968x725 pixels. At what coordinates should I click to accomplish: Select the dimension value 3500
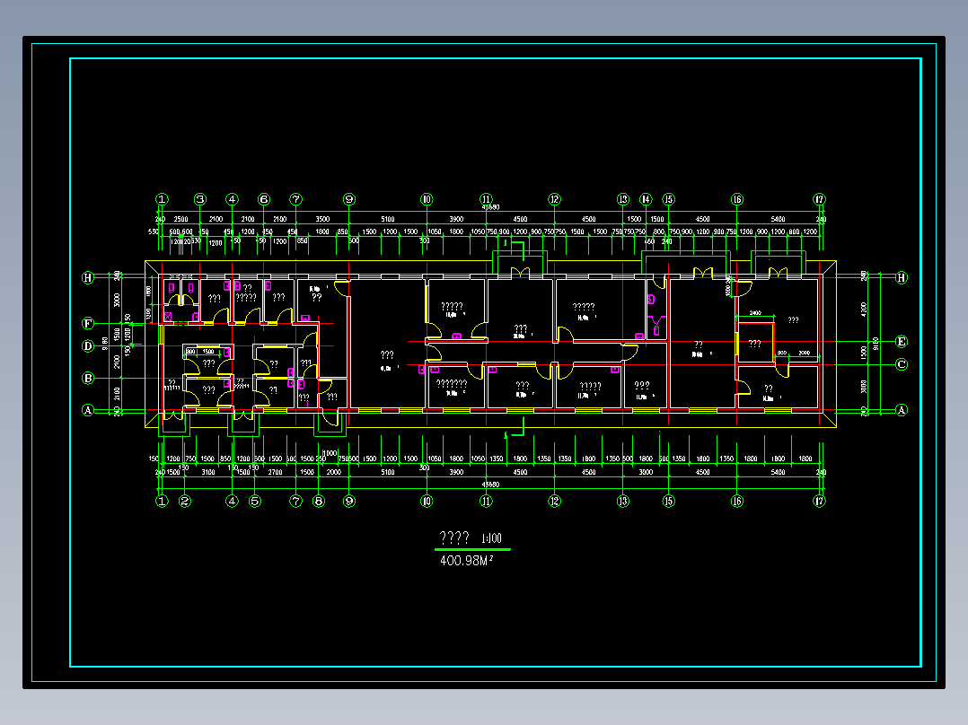point(323,219)
